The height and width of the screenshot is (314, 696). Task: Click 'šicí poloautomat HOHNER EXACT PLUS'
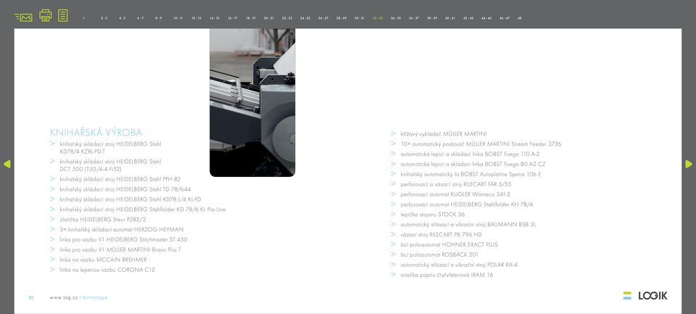(x=449, y=244)
